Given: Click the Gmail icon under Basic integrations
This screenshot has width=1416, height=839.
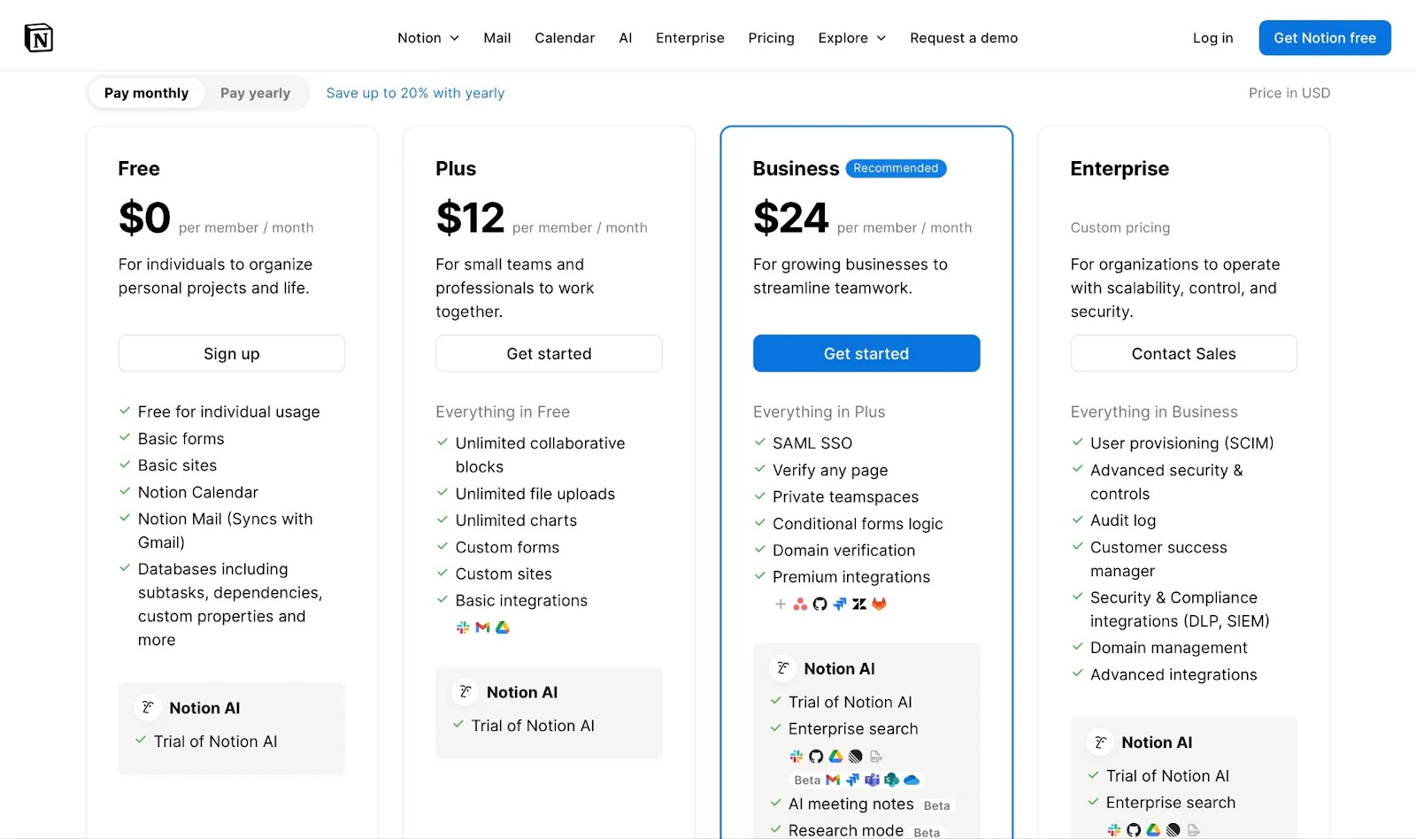Looking at the screenshot, I should click(482, 627).
